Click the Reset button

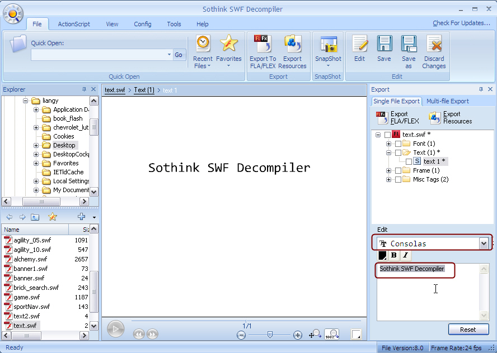pos(468,330)
